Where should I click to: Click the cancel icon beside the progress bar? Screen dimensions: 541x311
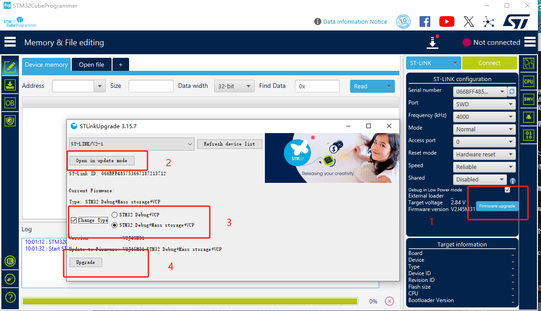[x=390, y=301]
